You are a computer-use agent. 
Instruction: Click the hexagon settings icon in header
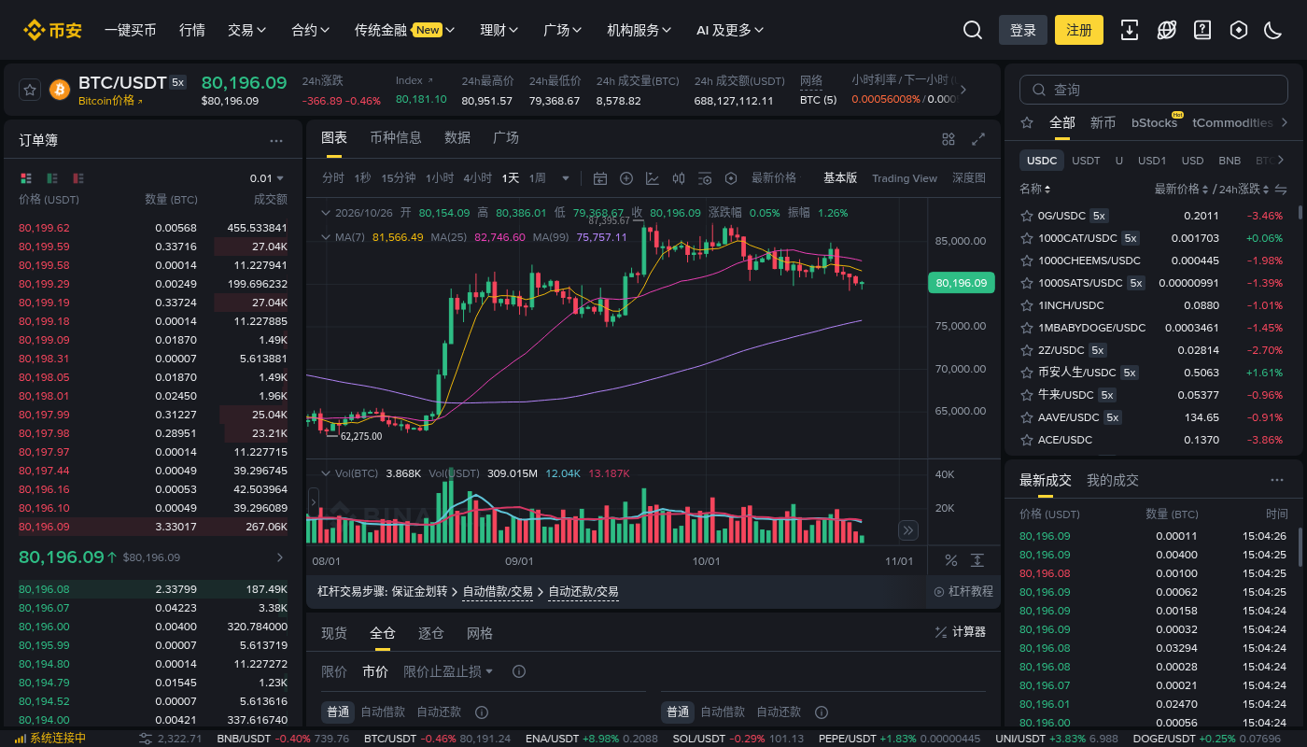[x=1239, y=30]
